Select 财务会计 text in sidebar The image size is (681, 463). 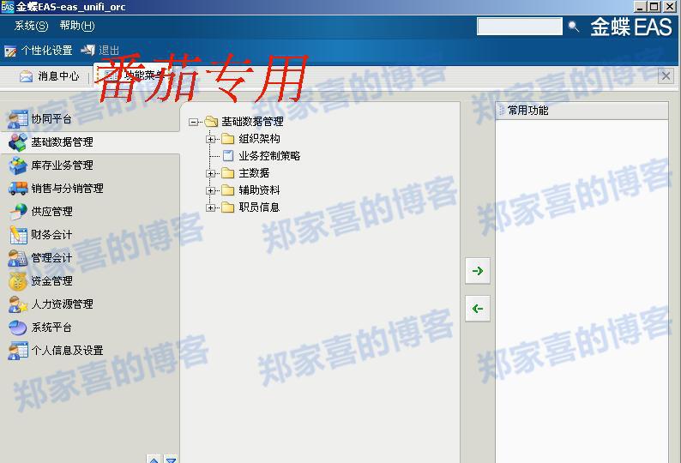coord(51,235)
